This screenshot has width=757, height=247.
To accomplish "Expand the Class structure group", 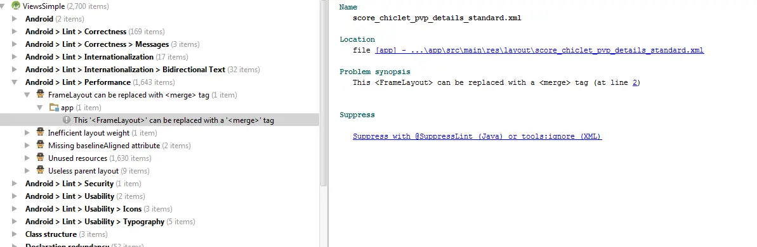I will 15,234.
